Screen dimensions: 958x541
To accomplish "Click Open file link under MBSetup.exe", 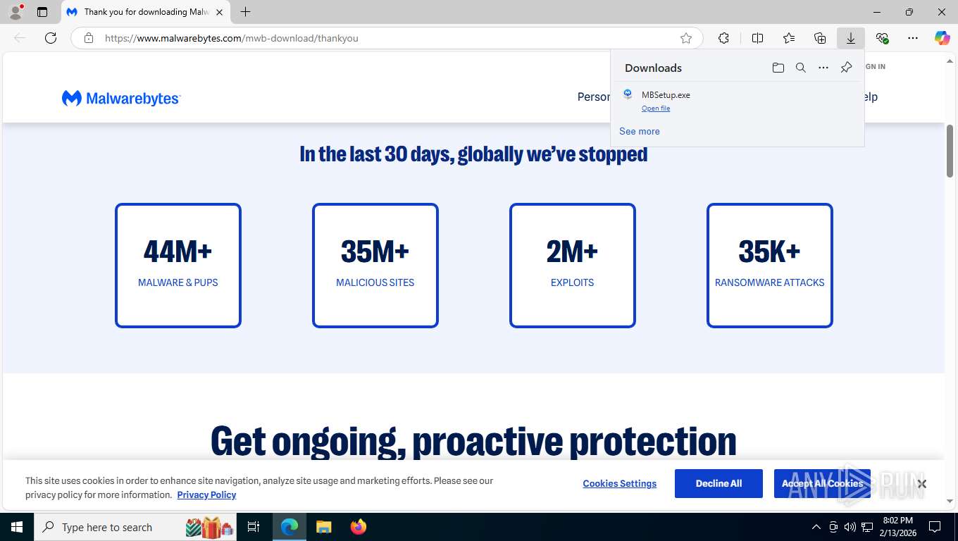I will click(x=656, y=108).
